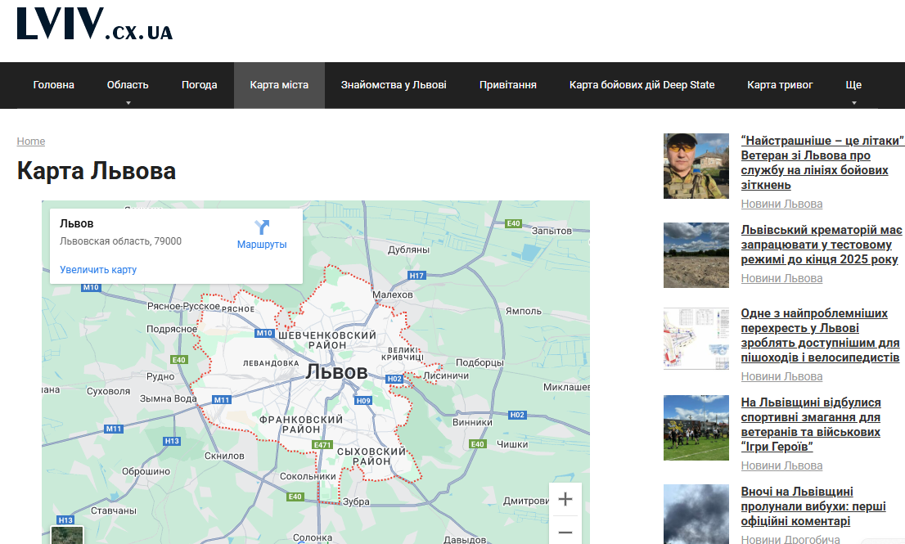Click Сыховский район label on map
Viewport: 905px width, 544px height.
pos(371,456)
